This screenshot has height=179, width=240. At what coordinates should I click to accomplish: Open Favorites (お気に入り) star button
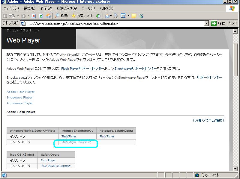coord(82,16)
